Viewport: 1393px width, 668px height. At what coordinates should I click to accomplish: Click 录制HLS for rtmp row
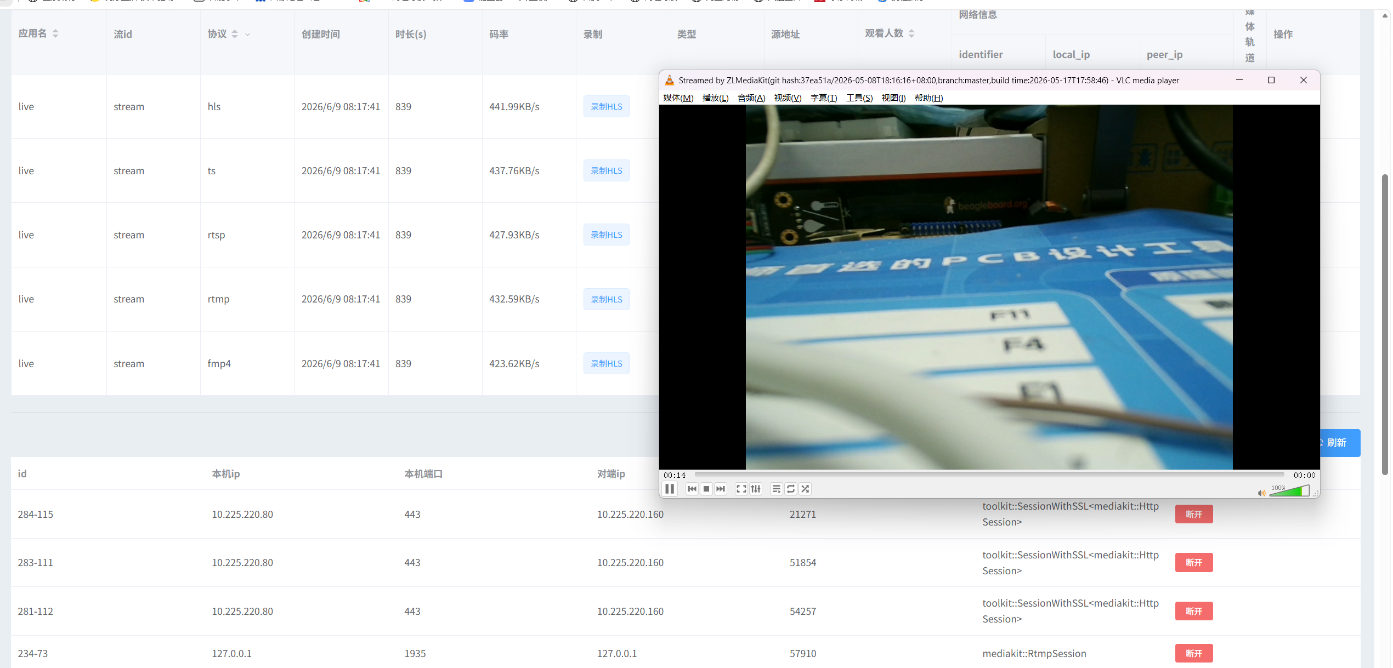(x=606, y=299)
